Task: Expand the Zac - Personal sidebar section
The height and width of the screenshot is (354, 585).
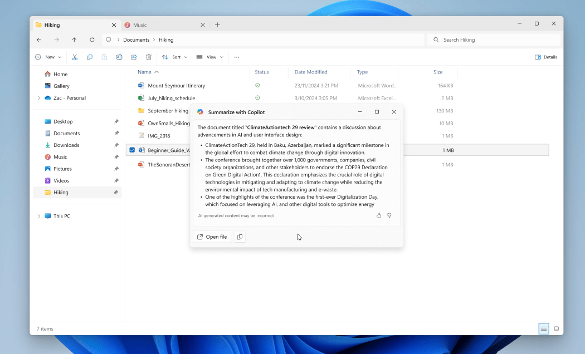Action: [38, 98]
